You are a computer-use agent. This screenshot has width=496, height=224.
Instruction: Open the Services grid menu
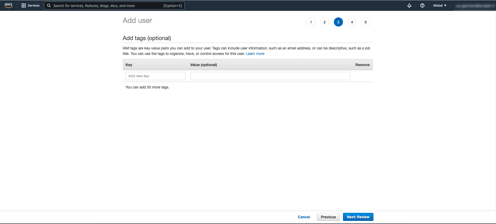pyautogui.click(x=30, y=5)
